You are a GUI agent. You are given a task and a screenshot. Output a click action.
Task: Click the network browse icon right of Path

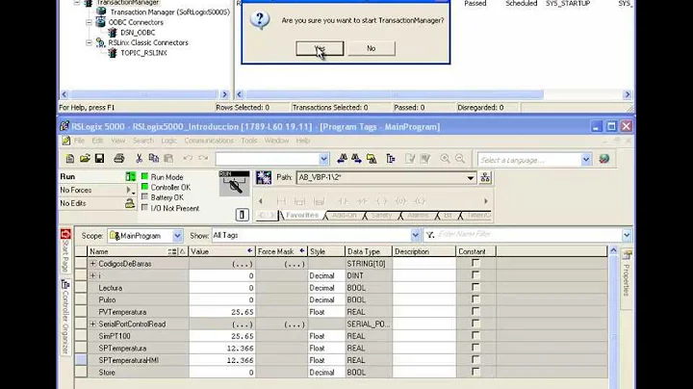pyautogui.click(x=485, y=177)
